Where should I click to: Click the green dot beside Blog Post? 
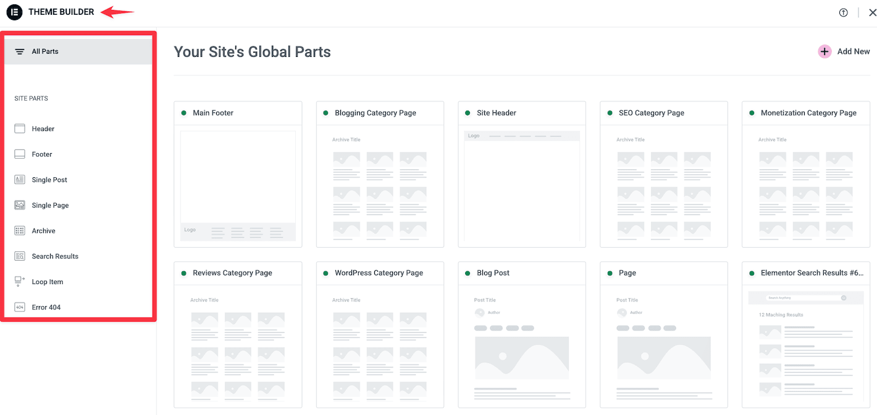tap(468, 272)
